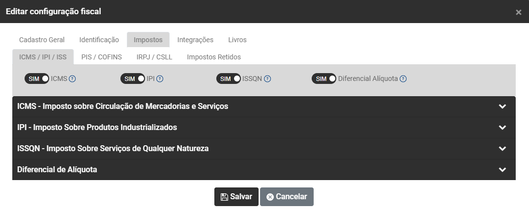Open the ISSQN help tooltip icon
529x211 pixels.
[267, 79]
